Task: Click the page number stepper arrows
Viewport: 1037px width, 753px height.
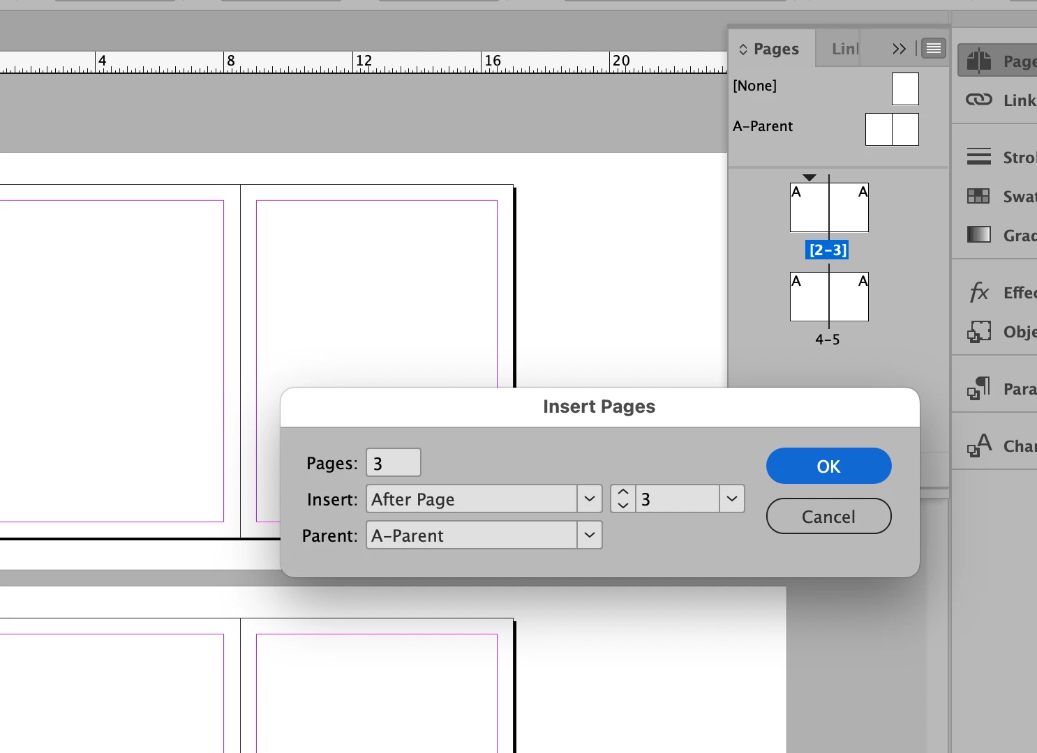Action: click(x=623, y=499)
